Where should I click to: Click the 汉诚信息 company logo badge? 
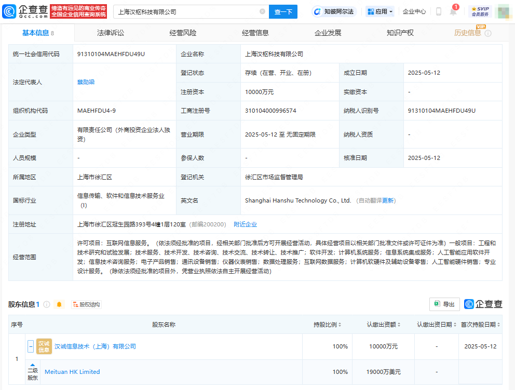(x=44, y=346)
